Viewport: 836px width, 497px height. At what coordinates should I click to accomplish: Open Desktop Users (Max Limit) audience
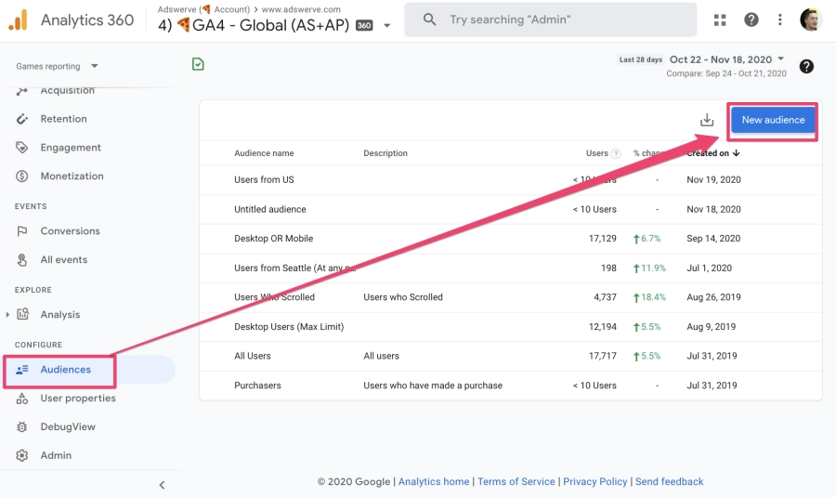289,326
